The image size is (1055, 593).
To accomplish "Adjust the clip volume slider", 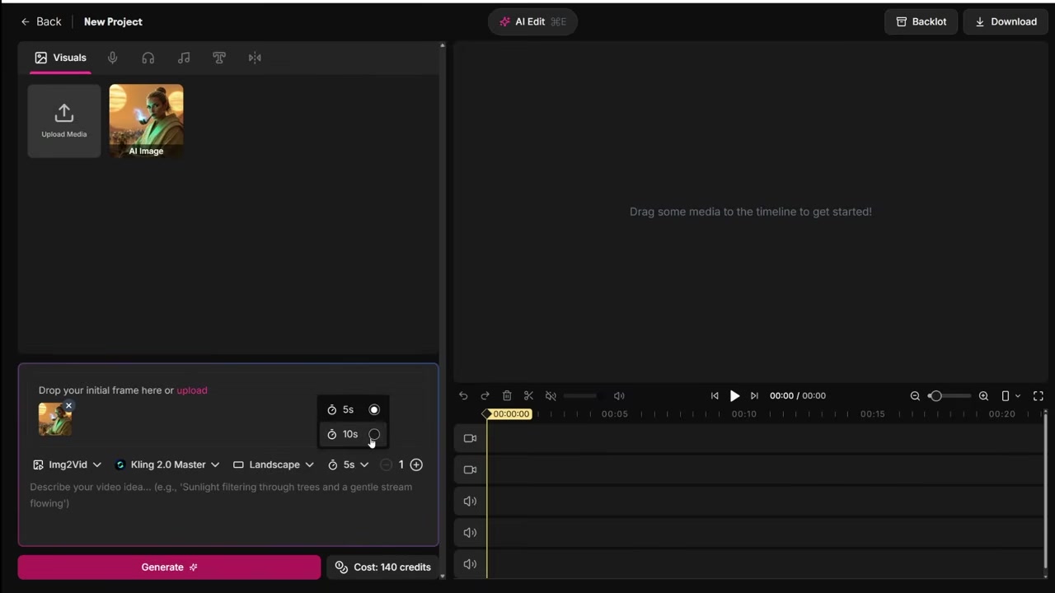I will [x=580, y=396].
